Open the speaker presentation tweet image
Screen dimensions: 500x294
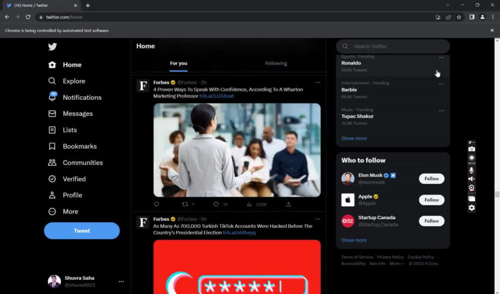coord(237,150)
